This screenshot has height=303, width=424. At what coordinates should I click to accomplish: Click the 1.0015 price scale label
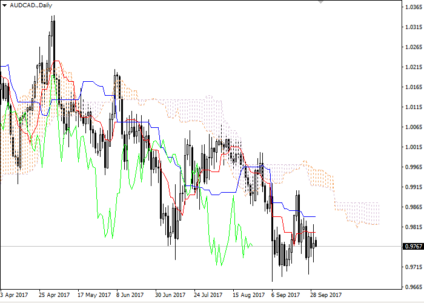coord(414,147)
